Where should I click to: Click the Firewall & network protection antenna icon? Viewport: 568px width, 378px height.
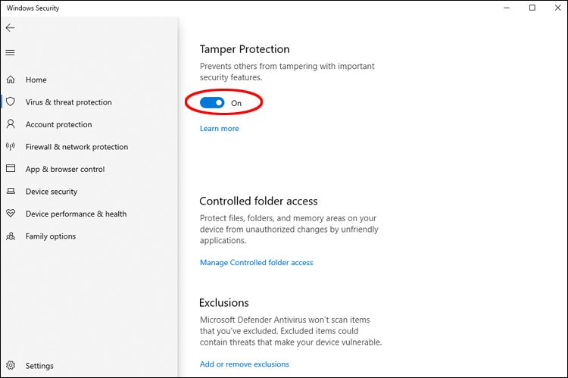pyautogui.click(x=11, y=146)
